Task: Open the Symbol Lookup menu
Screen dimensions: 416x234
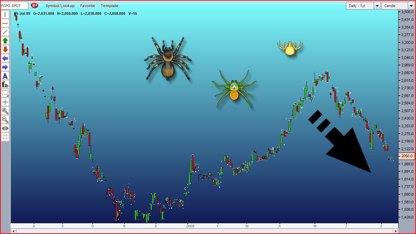Action: 60,6
